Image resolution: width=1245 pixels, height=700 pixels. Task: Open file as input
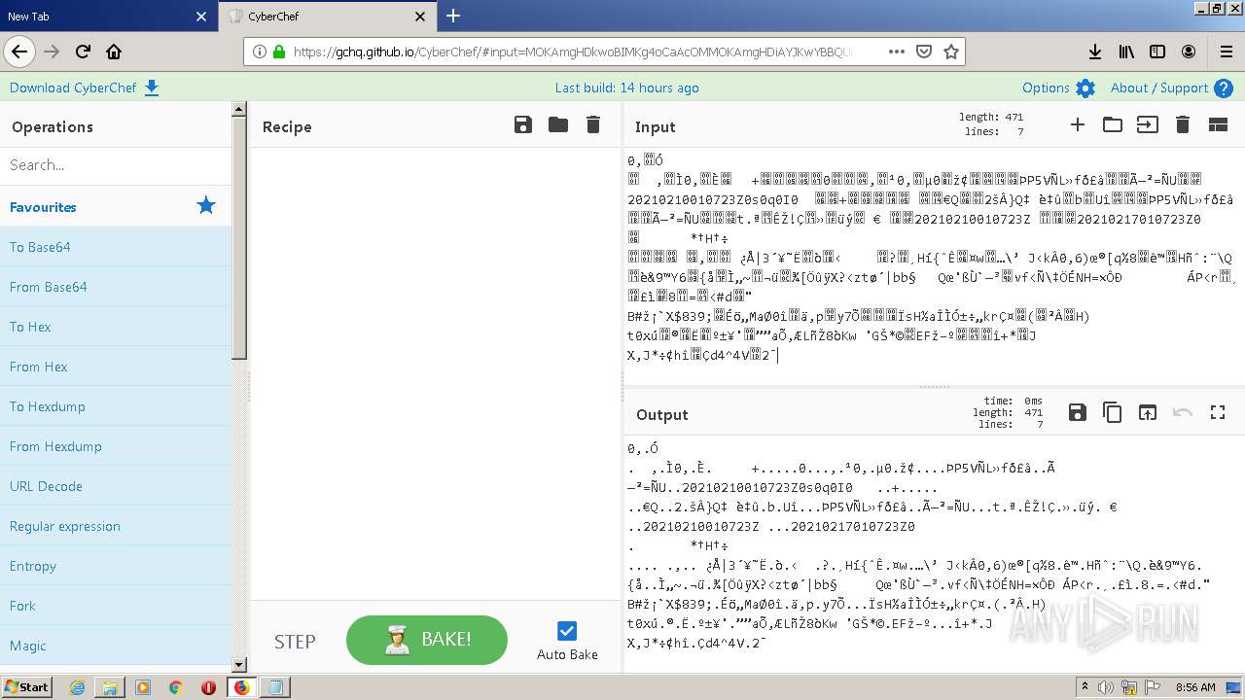tap(1148, 124)
